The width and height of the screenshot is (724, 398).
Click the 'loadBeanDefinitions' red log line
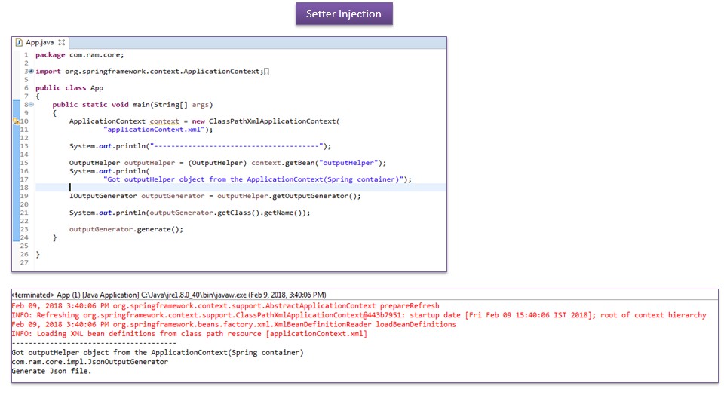click(x=234, y=324)
